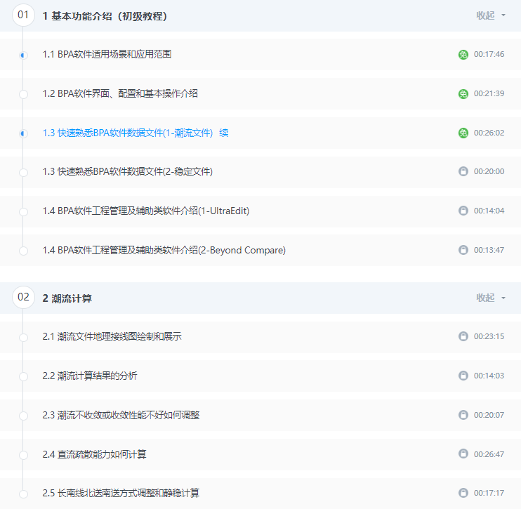Click duration 00:23:15

pos(489,336)
